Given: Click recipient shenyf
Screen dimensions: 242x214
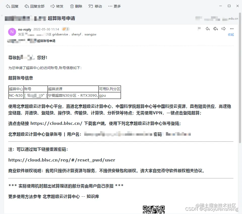Looking at the screenshot, I should pos(76,34).
